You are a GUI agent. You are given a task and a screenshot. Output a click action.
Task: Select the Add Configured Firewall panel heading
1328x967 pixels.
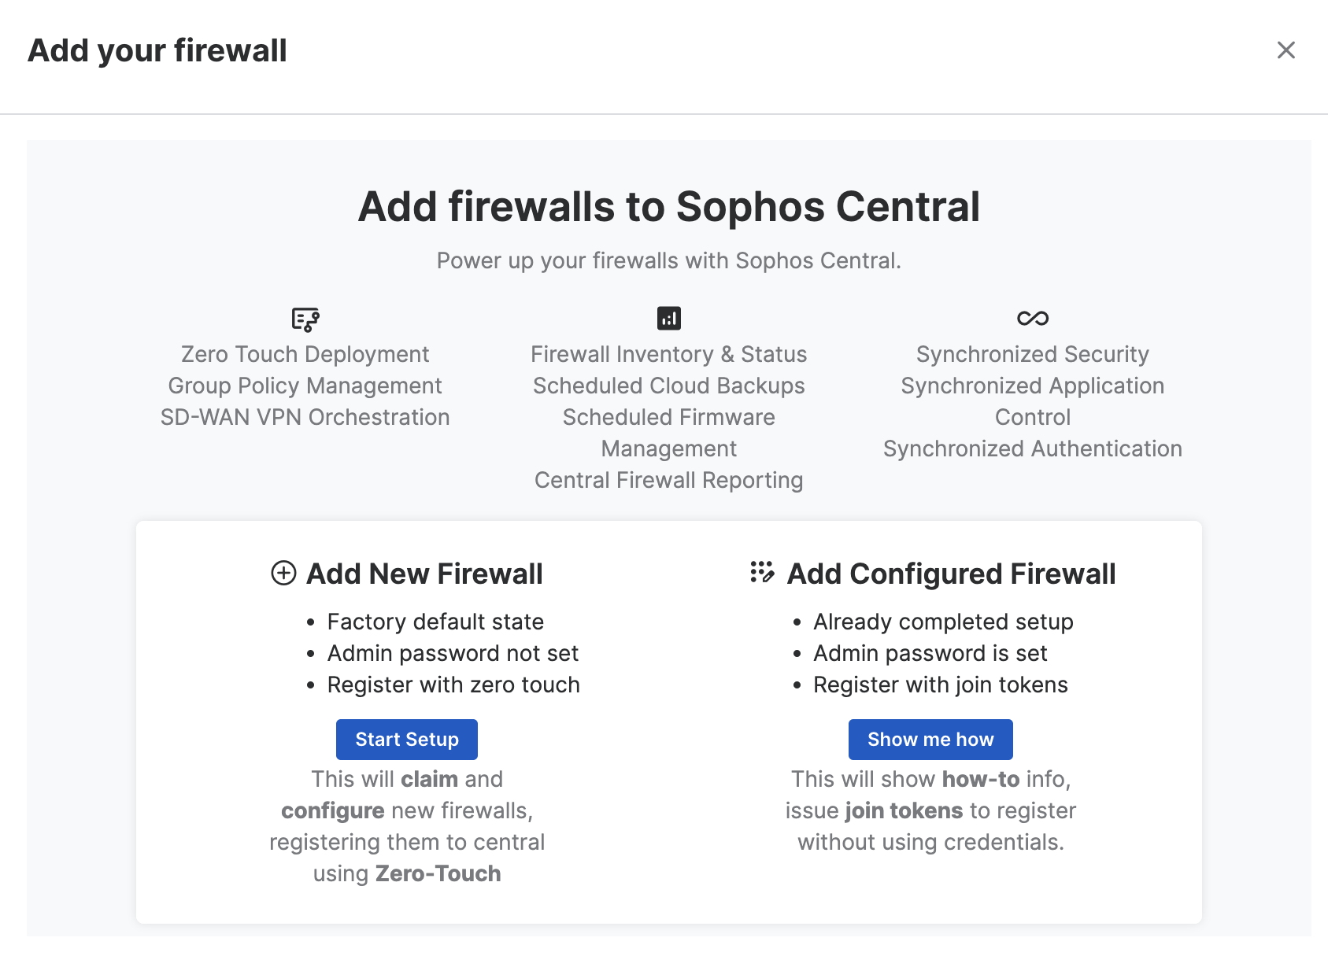coord(951,574)
